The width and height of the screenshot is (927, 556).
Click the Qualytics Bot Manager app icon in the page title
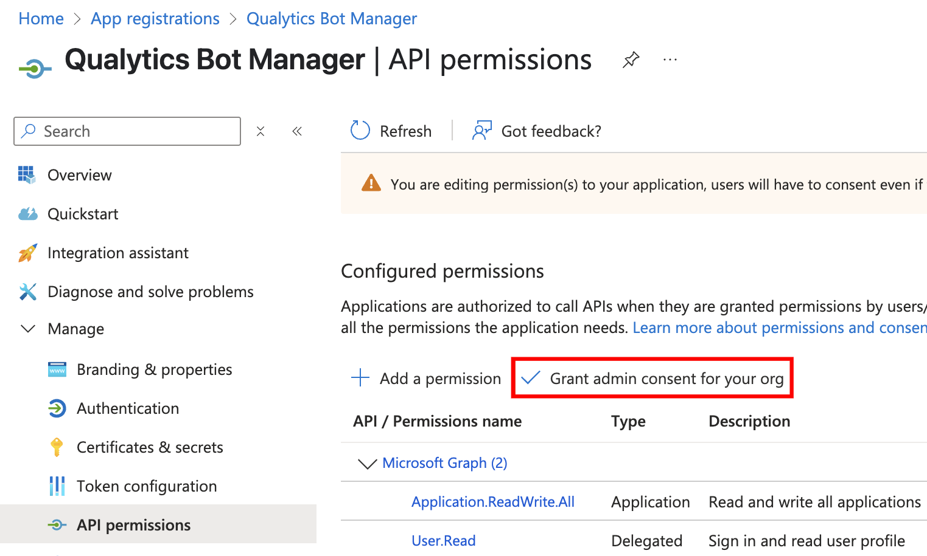pyautogui.click(x=35, y=69)
